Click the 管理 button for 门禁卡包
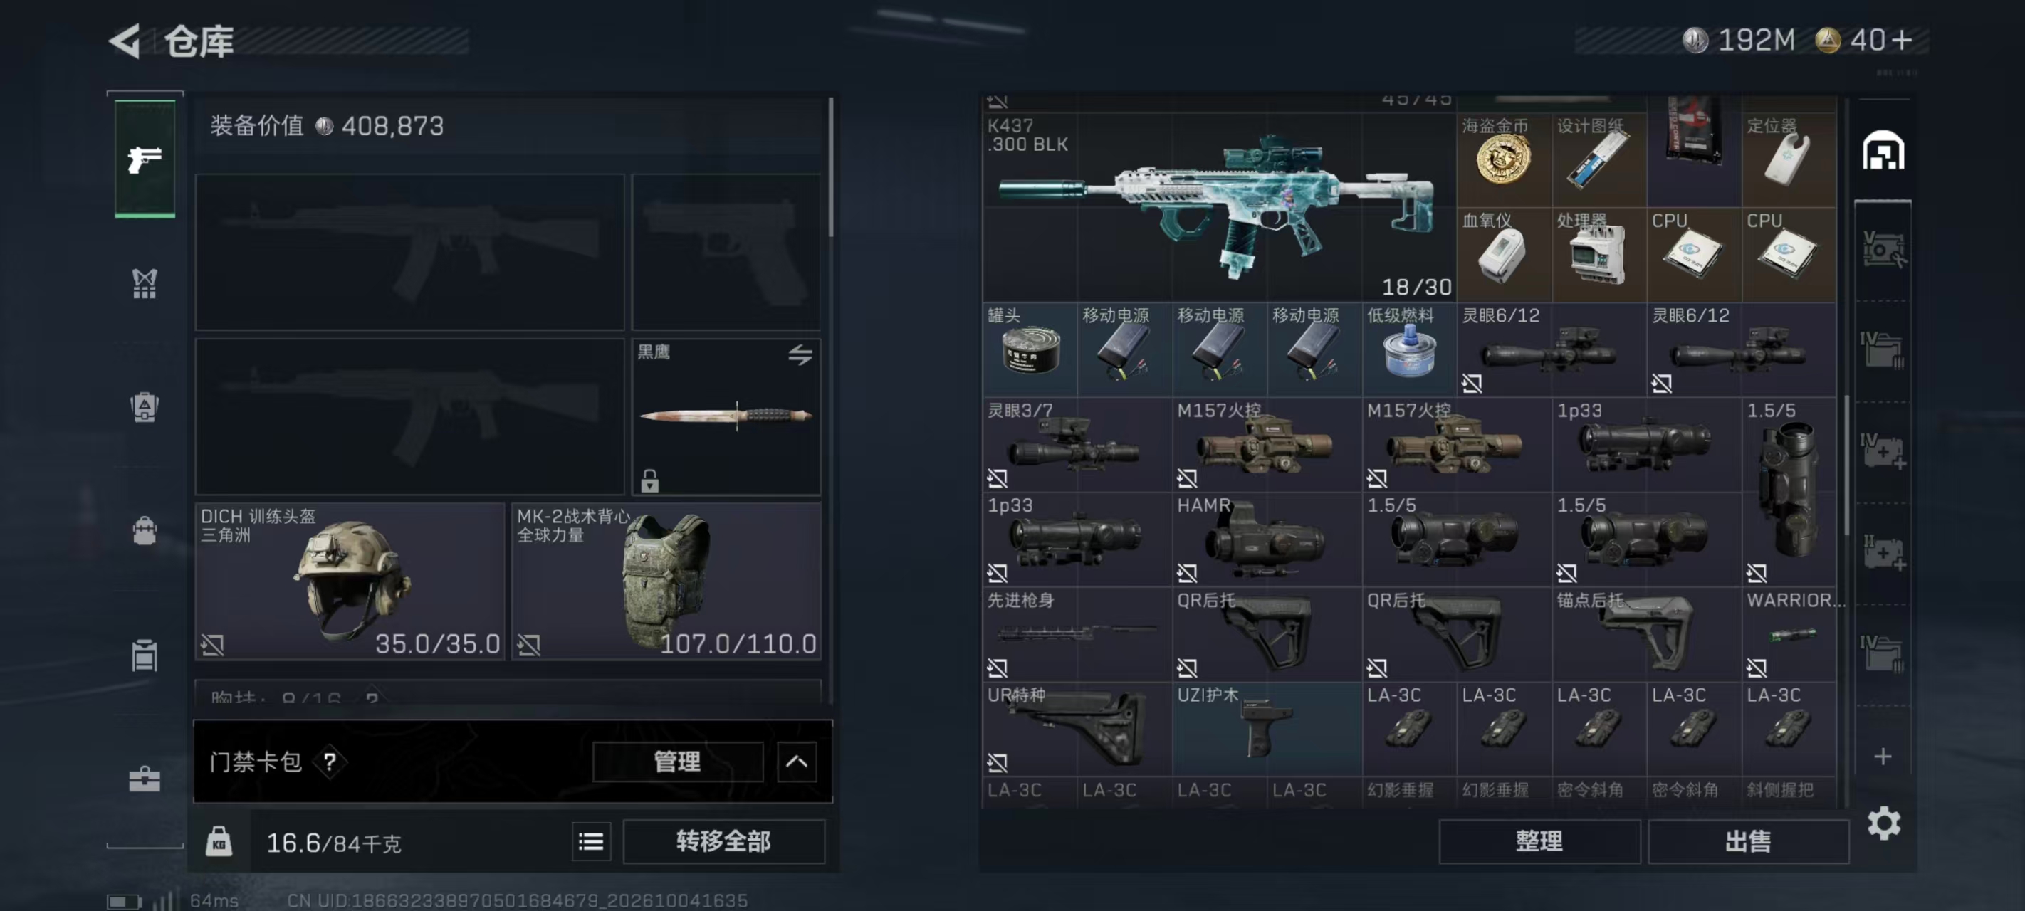The width and height of the screenshot is (2025, 911). 678,761
